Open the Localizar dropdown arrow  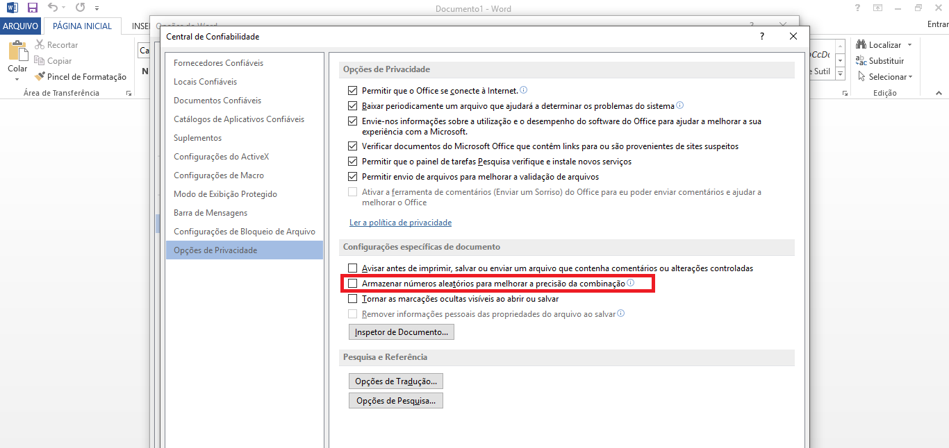tap(910, 45)
